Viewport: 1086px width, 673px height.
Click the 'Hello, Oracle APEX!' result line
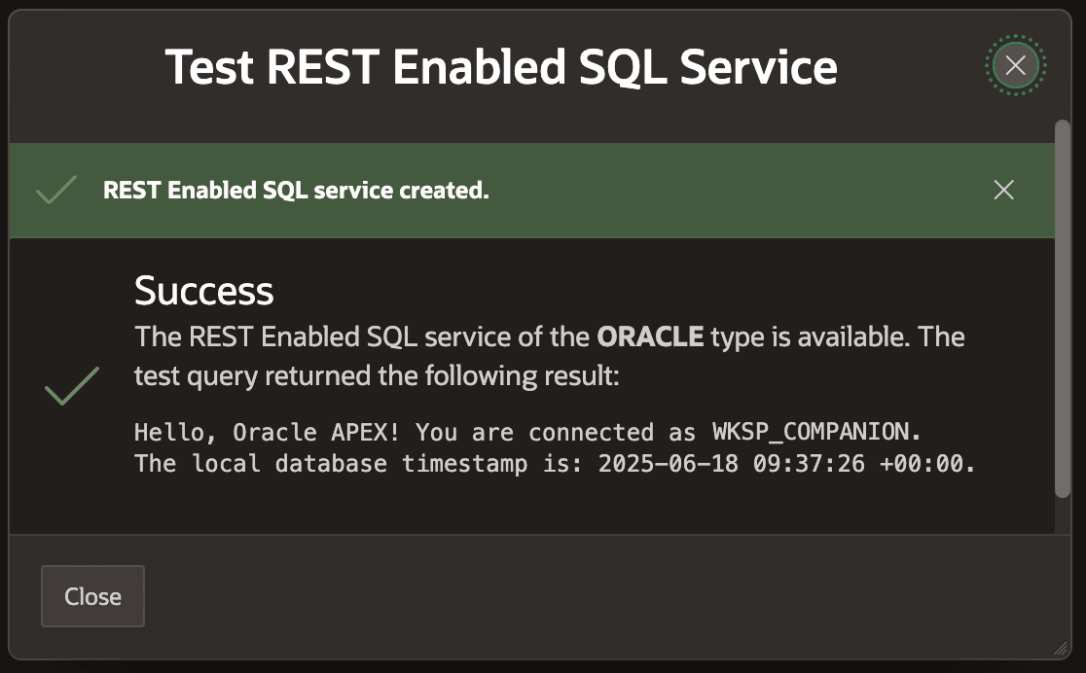(527, 432)
